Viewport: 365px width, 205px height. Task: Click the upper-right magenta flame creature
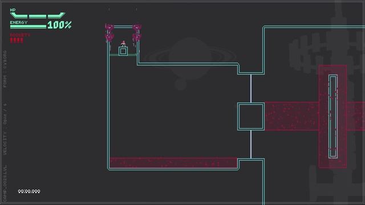137,27
